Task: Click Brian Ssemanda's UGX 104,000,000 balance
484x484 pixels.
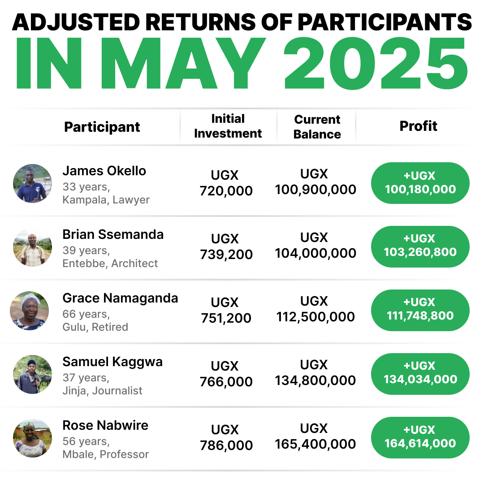Action: pyautogui.click(x=315, y=246)
